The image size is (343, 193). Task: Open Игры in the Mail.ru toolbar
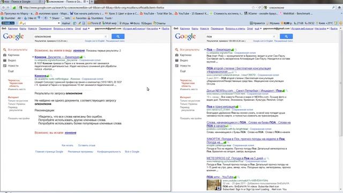124,23
